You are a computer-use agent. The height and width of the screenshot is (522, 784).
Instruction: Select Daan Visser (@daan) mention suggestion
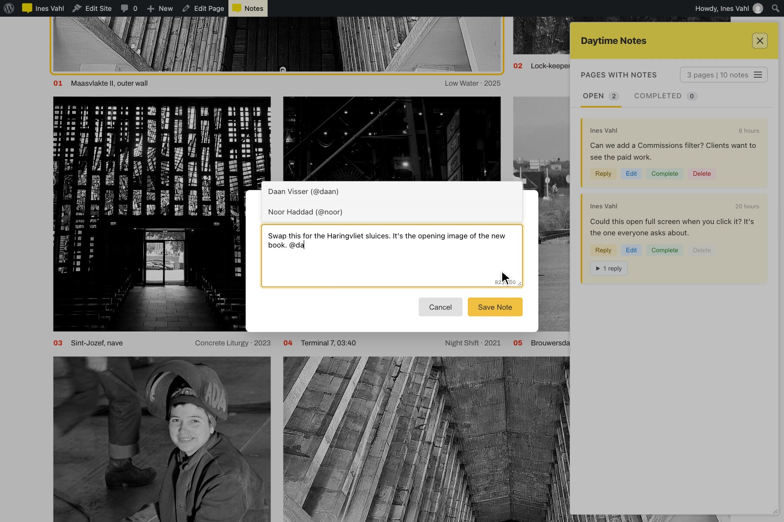pos(392,191)
